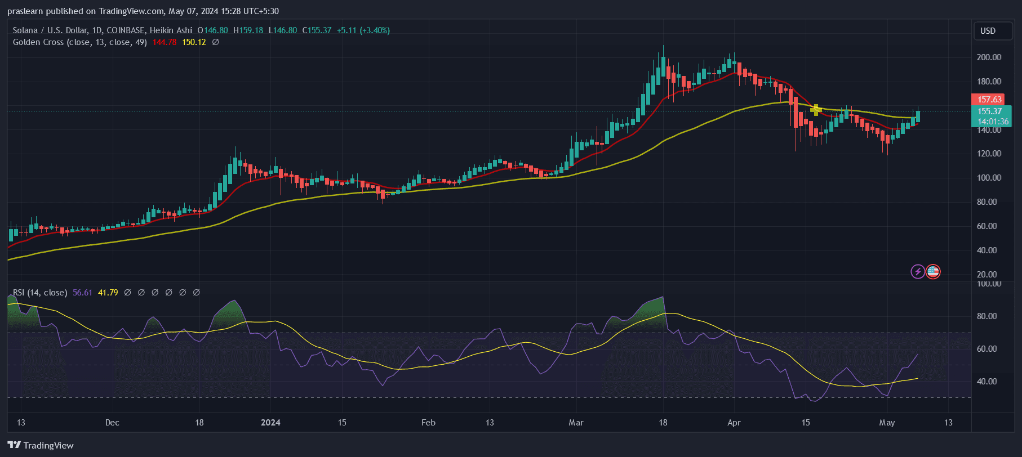Click the purple lightning bolt event icon
Viewport: 1022px width, 457px height.
[918, 272]
